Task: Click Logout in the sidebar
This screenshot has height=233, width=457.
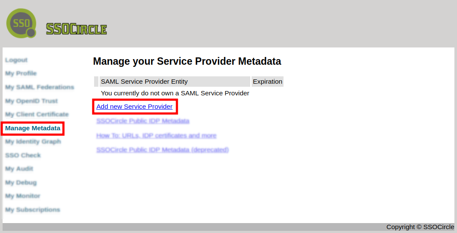Action: pos(16,60)
